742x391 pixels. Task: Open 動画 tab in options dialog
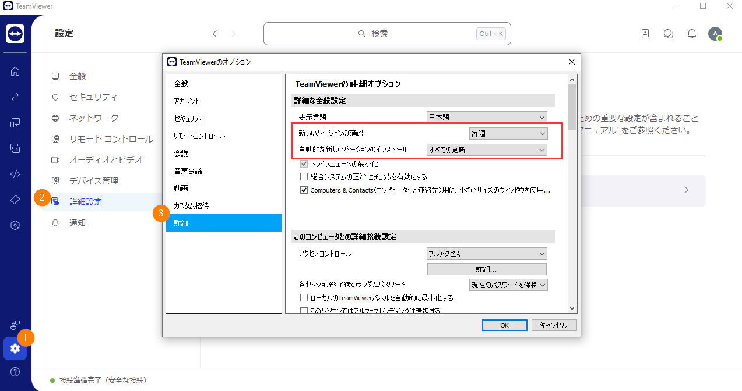(x=224, y=189)
